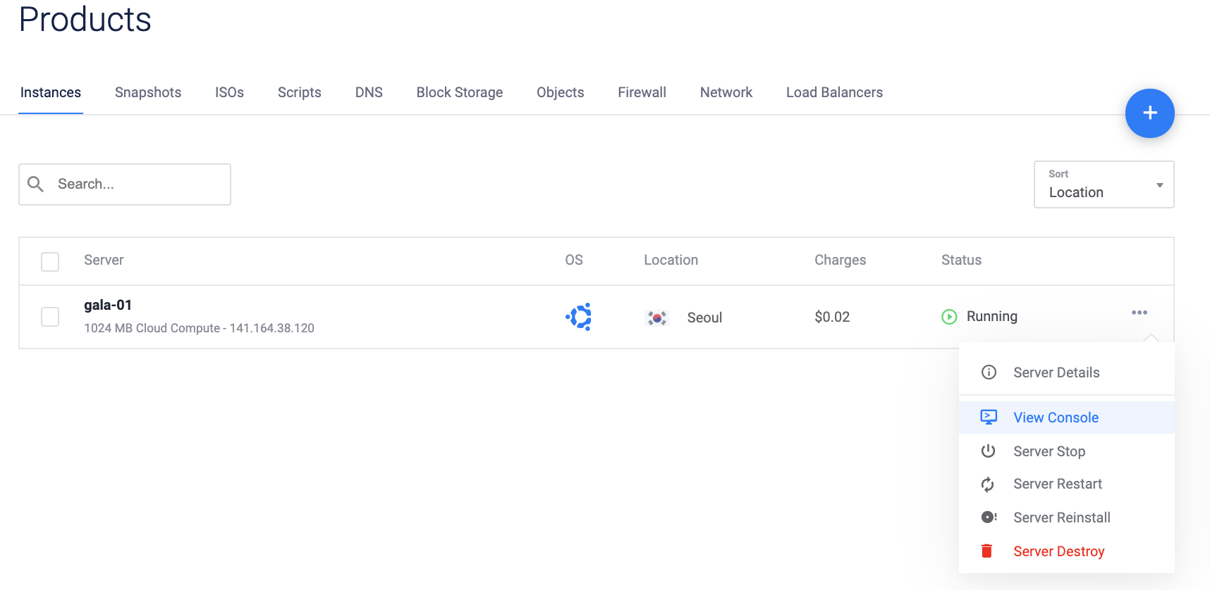
Task: Open the Network tab
Action: tap(726, 92)
